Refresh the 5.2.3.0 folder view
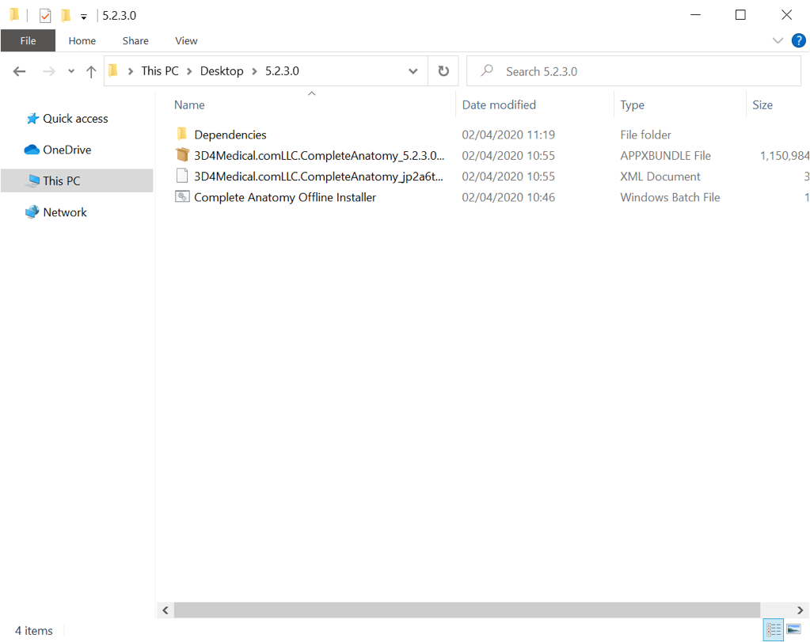 [x=443, y=70]
